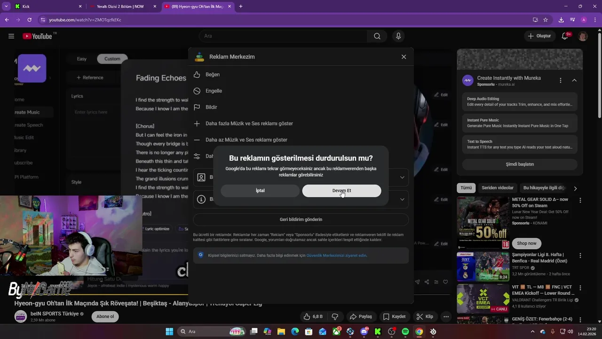
Task: Open Spotify from taskbar
Action: (405, 331)
